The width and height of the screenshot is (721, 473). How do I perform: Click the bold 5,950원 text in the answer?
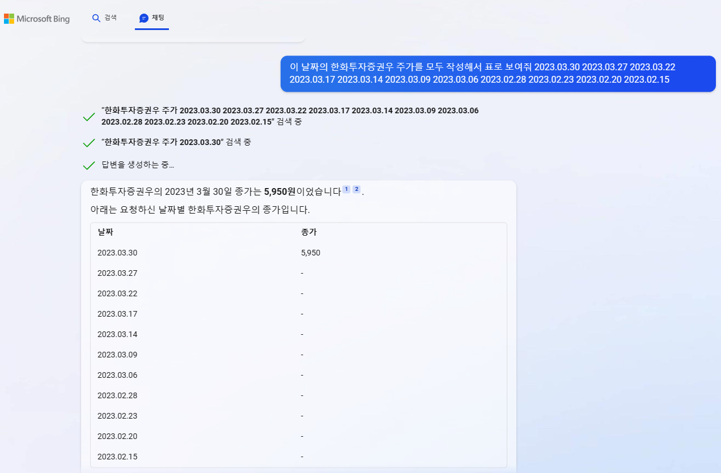click(x=280, y=191)
